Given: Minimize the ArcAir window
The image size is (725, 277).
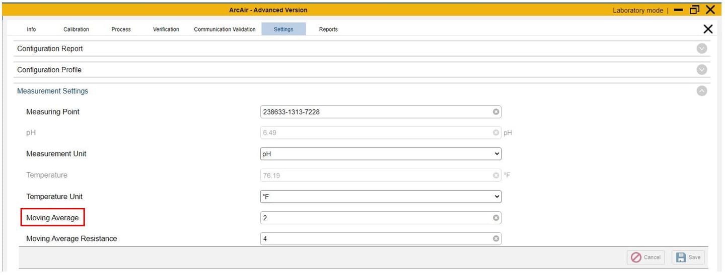Looking at the screenshot, I should tap(678, 10).
